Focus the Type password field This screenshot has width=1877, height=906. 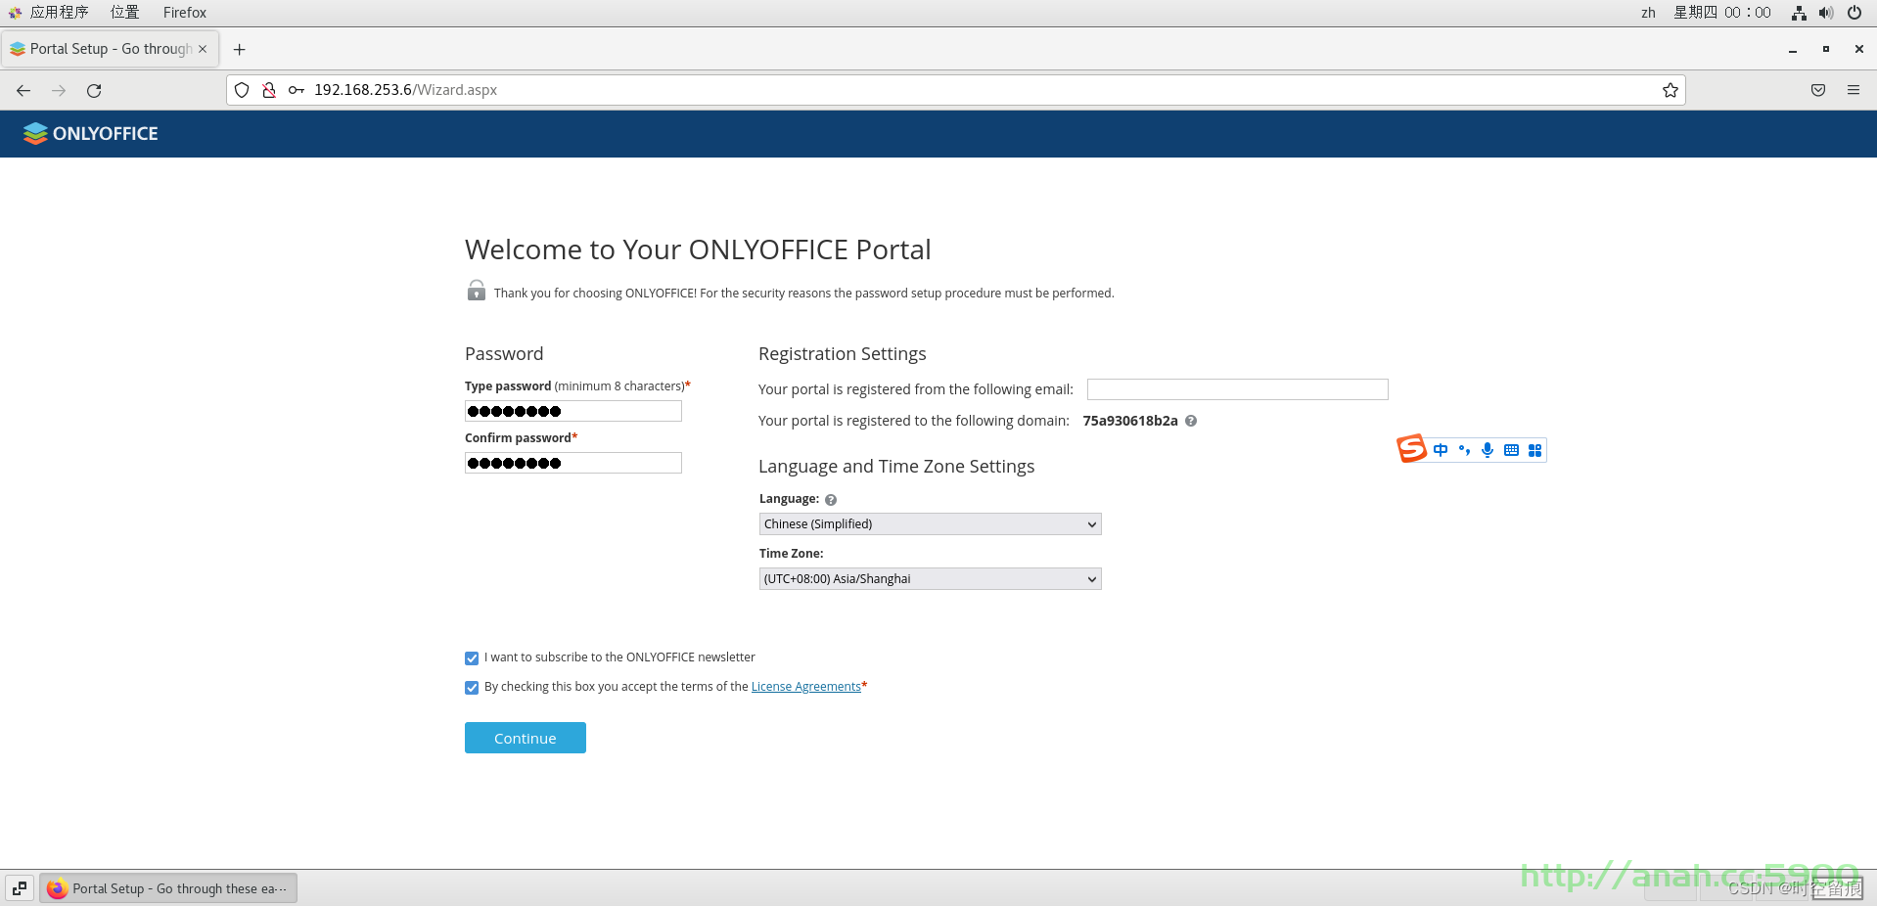pos(573,411)
